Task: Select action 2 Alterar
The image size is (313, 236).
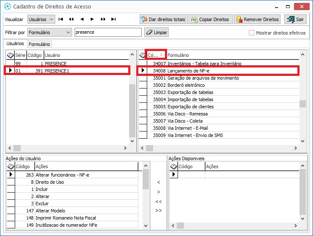Action: tap(73, 196)
